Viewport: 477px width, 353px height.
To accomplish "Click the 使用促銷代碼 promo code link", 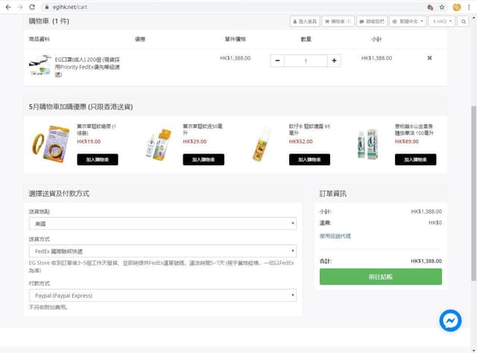I will (335, 236).
